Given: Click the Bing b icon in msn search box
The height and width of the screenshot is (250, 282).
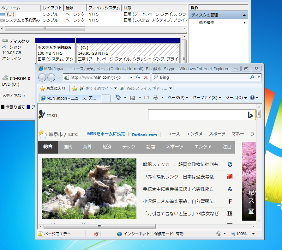Looking at the screenshot, I should [250, 115].
